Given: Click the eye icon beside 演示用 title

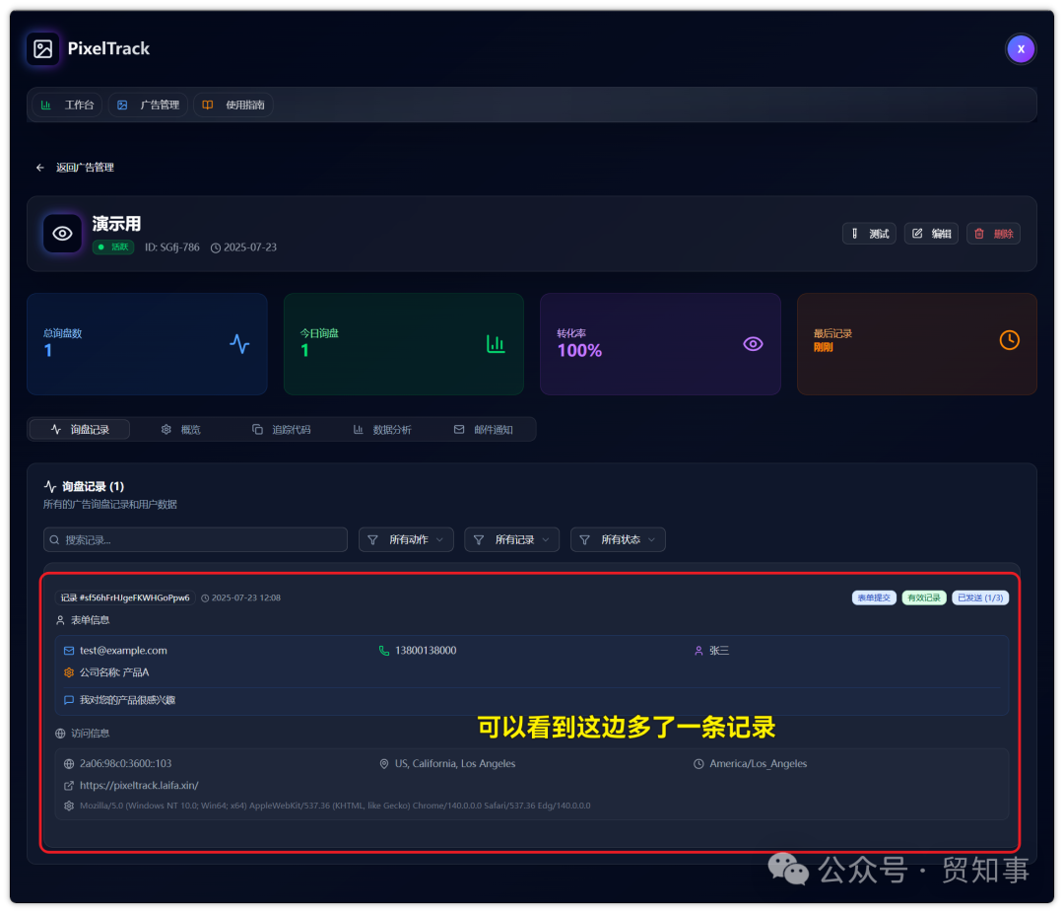Looking at the screenshot, I should click(61, 234).
